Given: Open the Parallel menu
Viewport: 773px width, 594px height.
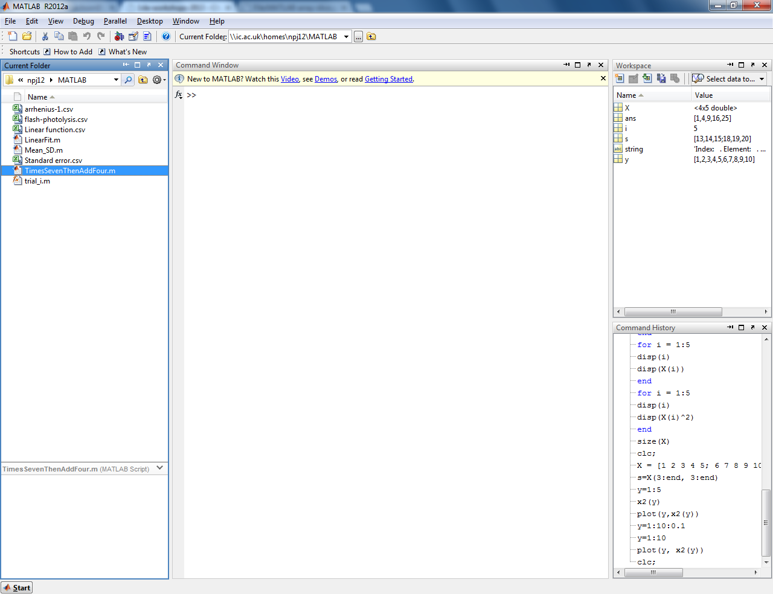Looking at the screenshot, I should click(115, 21).
